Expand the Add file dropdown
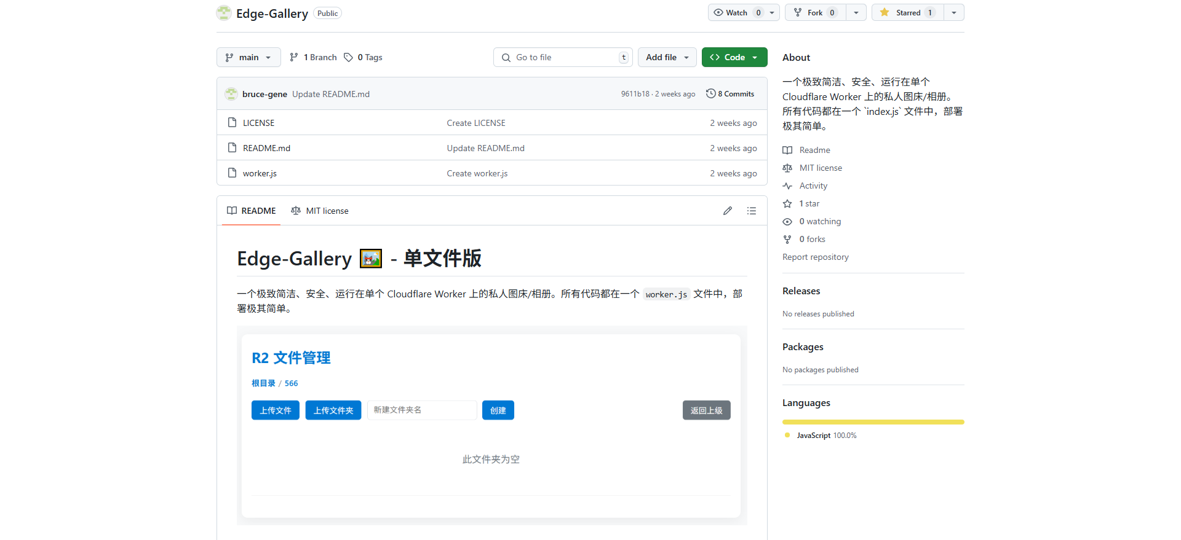This screenshot has height=540, width=1181. point(667,57)
